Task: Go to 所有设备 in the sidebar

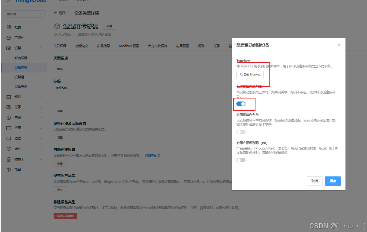Action: [21, 58]
